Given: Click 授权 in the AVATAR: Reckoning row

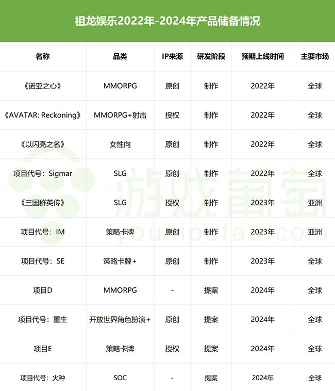Looking at the screenshot, I should 172,115.
